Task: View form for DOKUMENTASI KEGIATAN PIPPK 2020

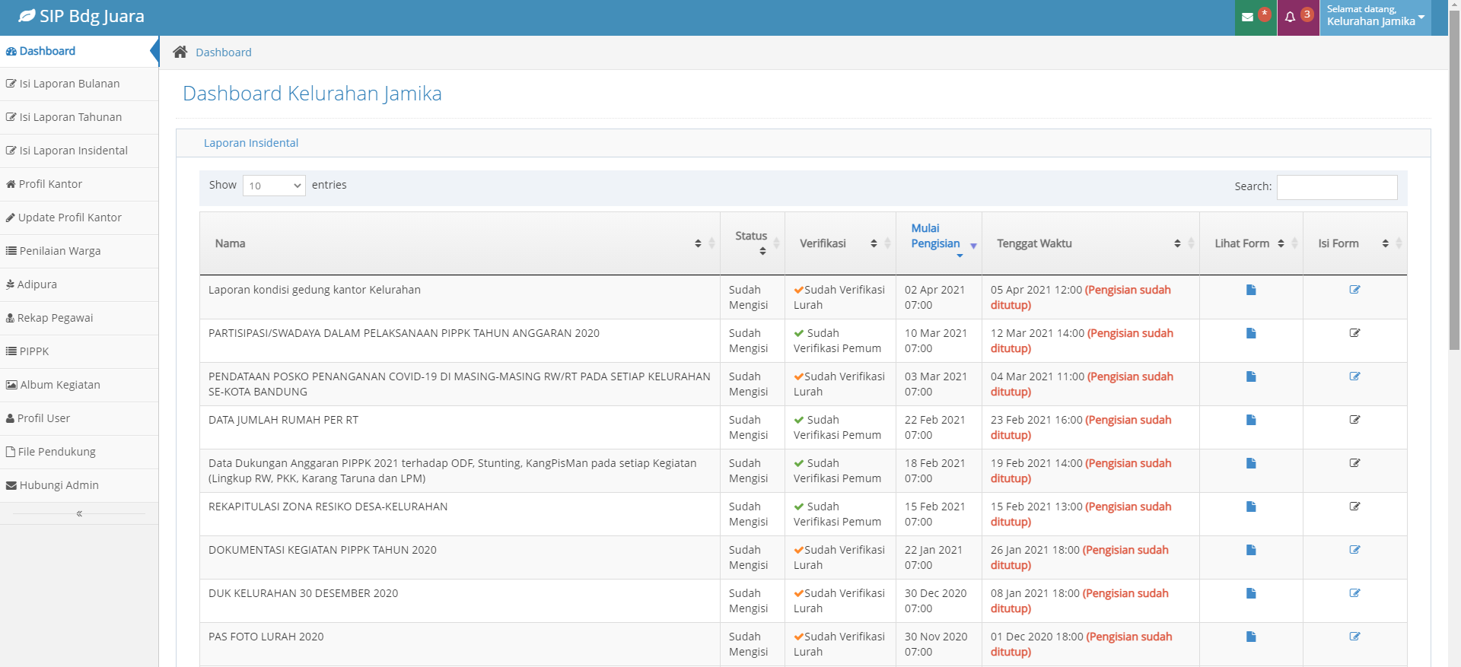Action: (x=1251, y=550)
